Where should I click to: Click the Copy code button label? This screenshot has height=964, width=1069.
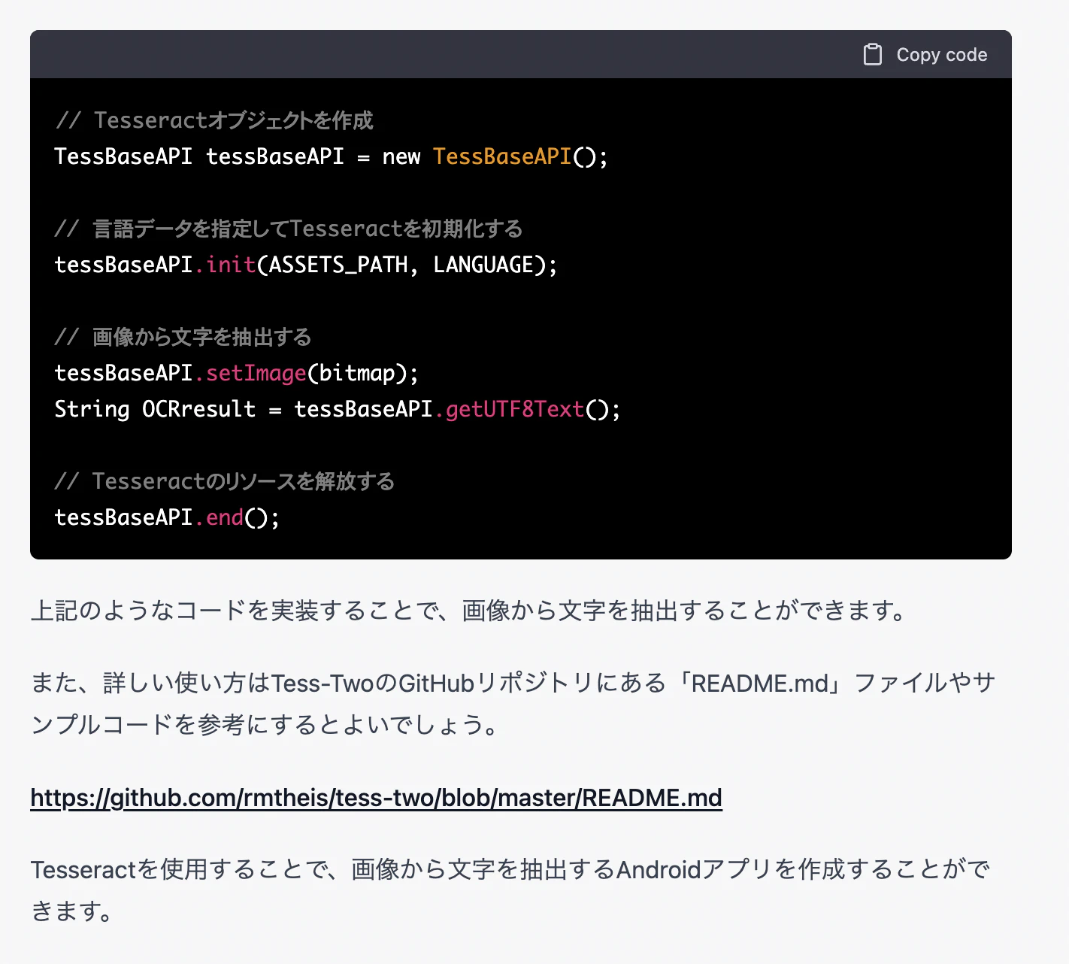(x=941, y=55)
